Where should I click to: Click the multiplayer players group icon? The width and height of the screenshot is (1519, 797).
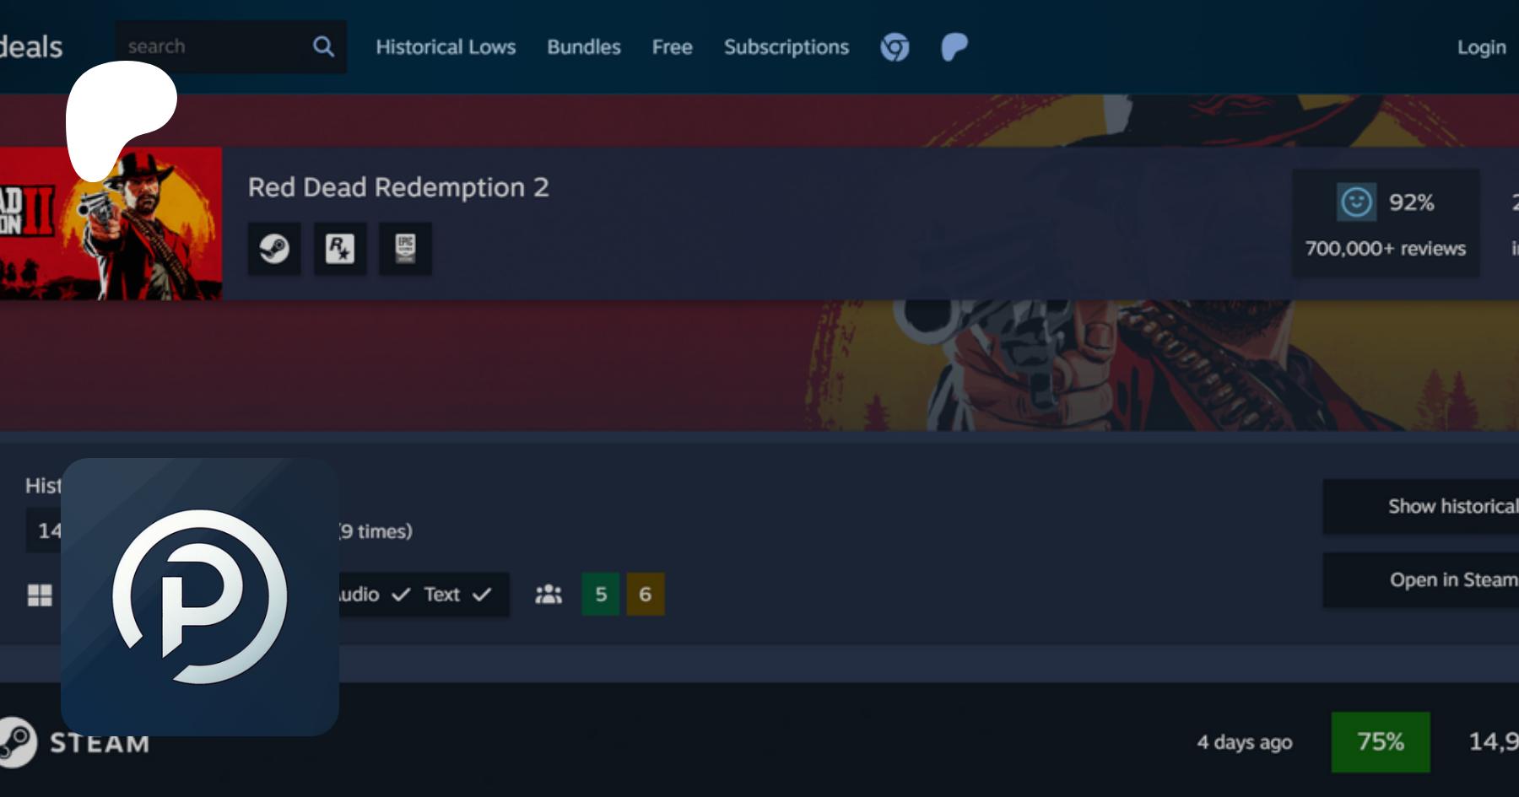549,595
